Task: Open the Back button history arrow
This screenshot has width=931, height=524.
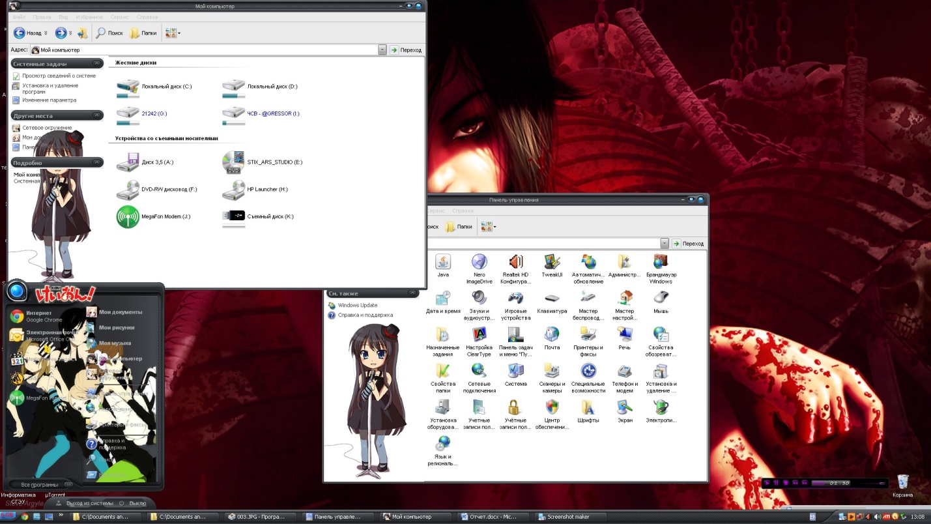Action: [46, 33]
